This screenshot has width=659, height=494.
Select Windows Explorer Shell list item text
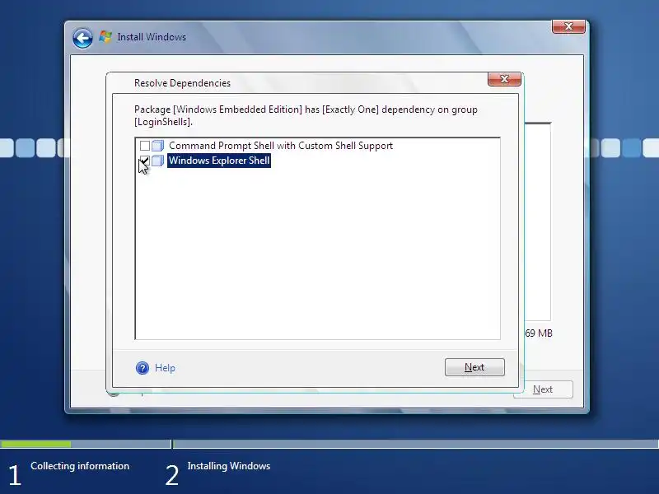[219, 161]
